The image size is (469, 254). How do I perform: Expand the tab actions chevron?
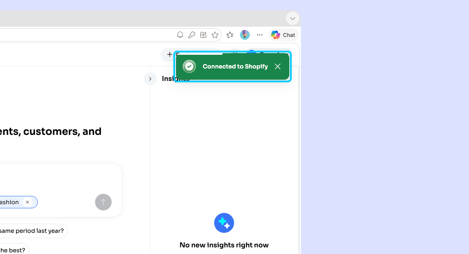293,19
